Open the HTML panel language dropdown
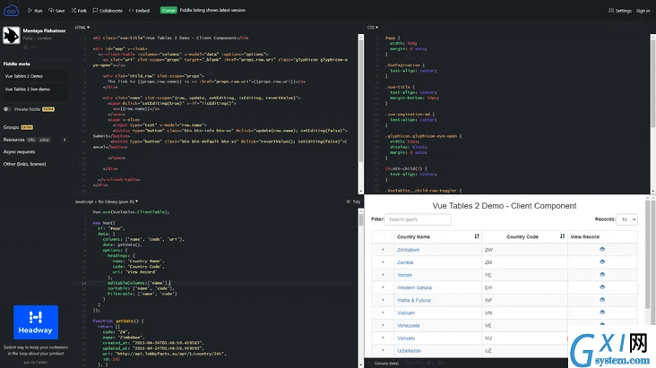 pos(82,27)
